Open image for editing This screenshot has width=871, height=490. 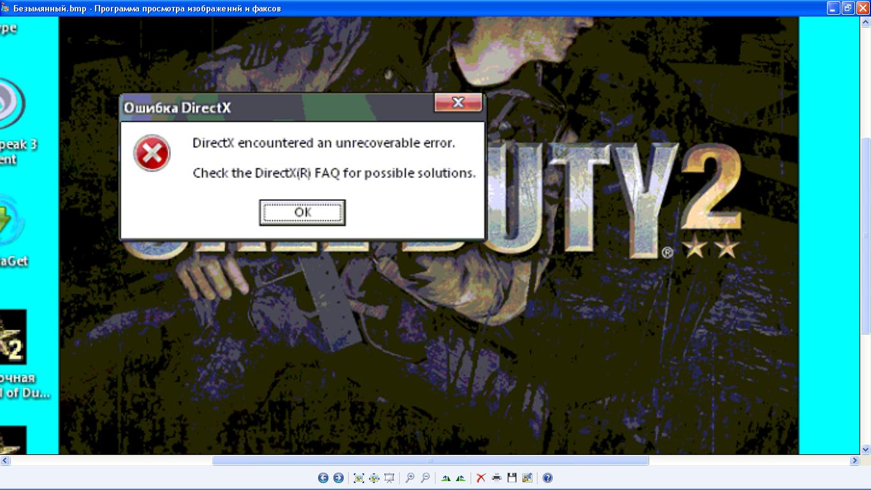(527, 478)
